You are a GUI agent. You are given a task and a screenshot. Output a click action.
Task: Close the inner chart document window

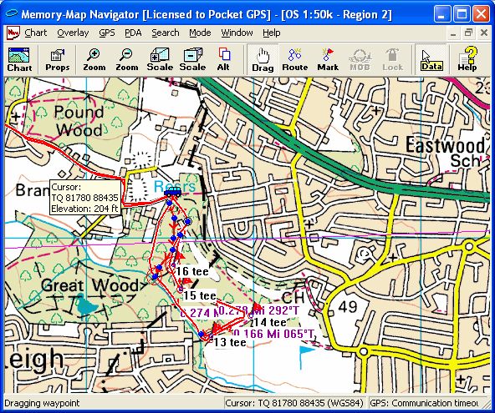coord(483,33)
